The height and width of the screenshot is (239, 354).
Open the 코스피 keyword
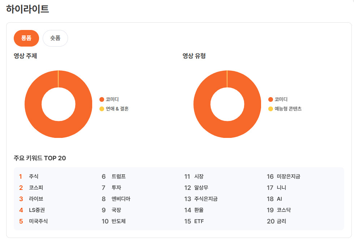(x=36, y=188)
